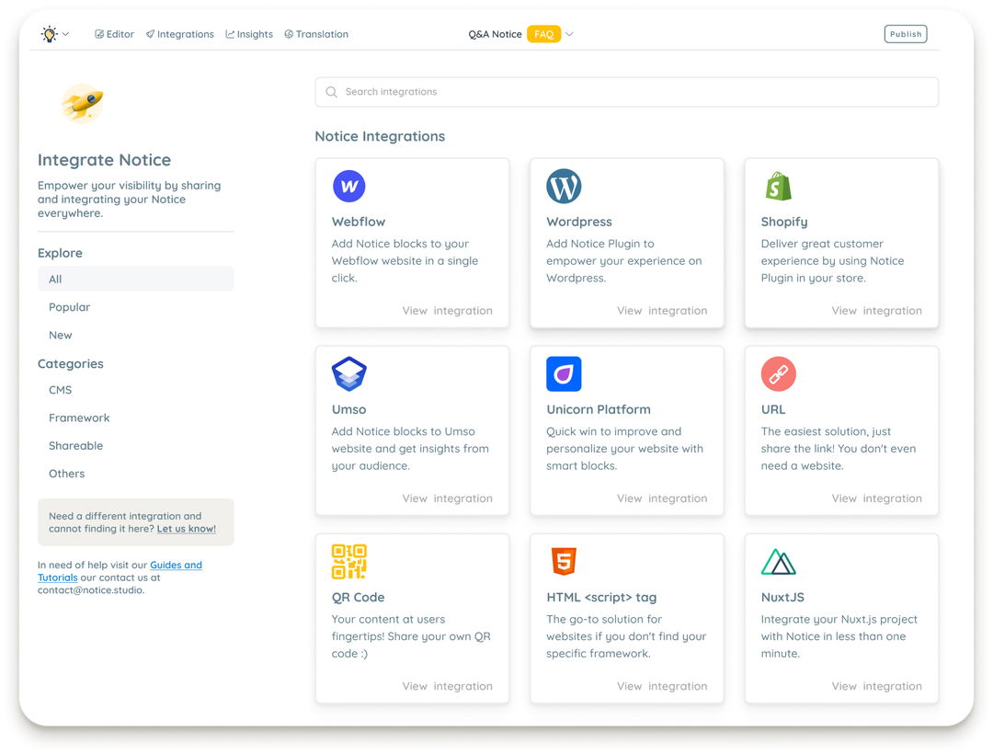Image resolution: width=993 pixels, height=755 pixels.
Task: Click the Notice Integrations heading
Action: tap(380, 136)
